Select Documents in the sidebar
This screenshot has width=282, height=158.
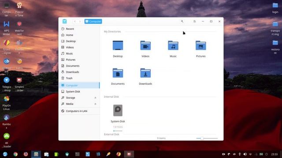point(79,66)
